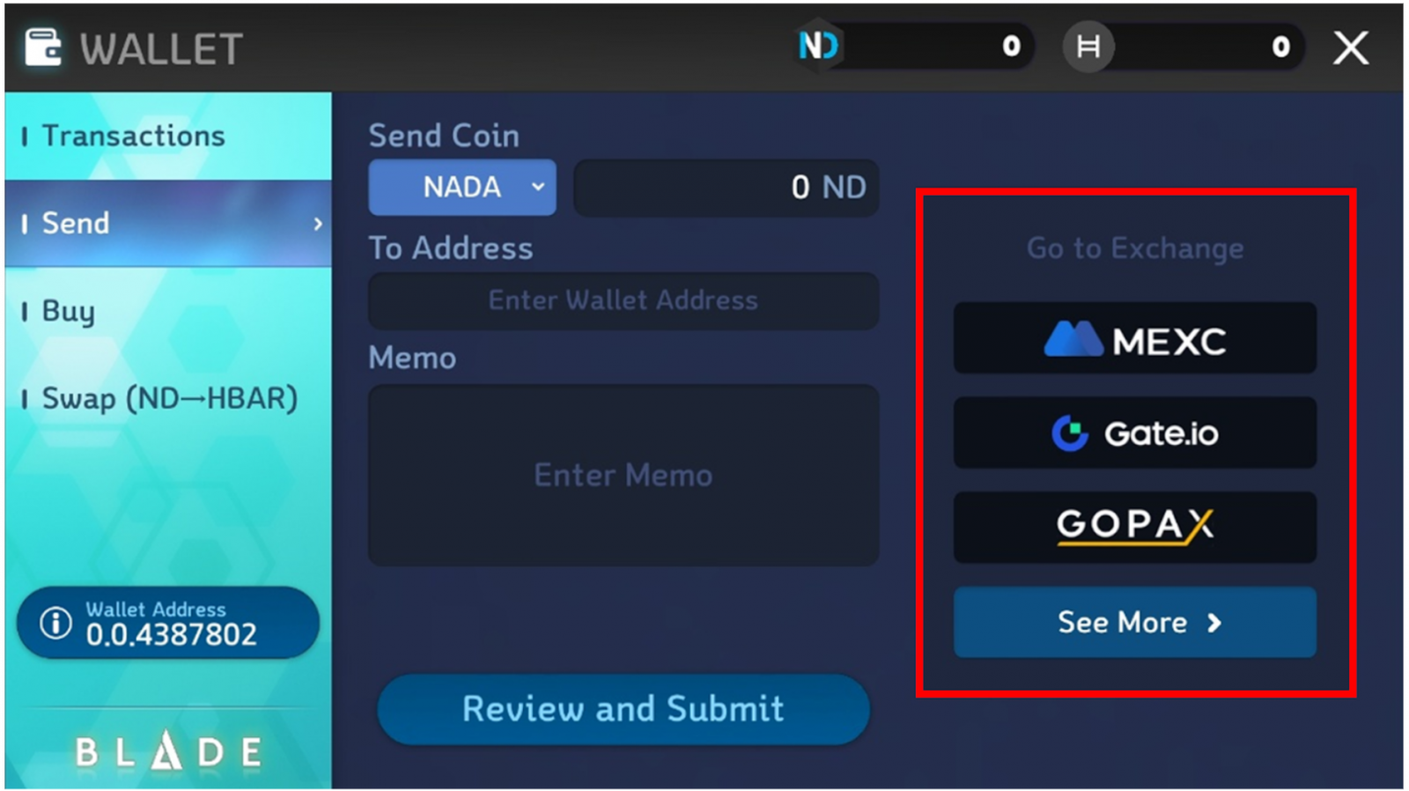The height and width of the screenshot is (791, 1409).
Task: Focus the Enter Wallet Address field
Action: (623, 300)
